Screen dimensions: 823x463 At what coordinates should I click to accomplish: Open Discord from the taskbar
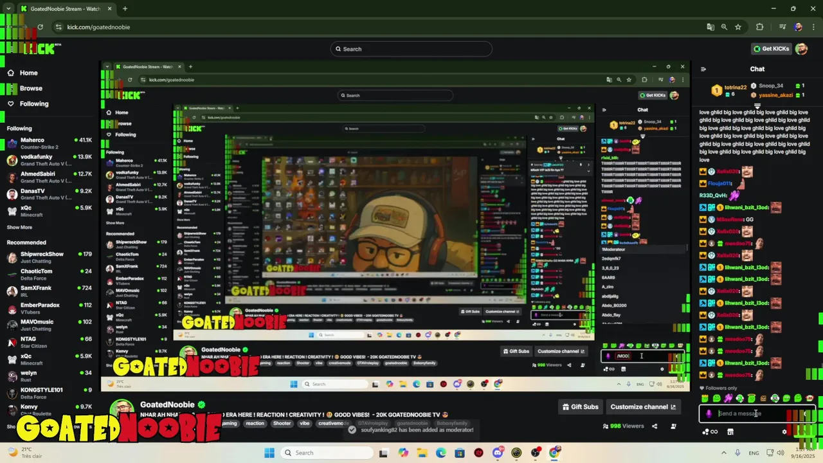click(x=498, y=453)
